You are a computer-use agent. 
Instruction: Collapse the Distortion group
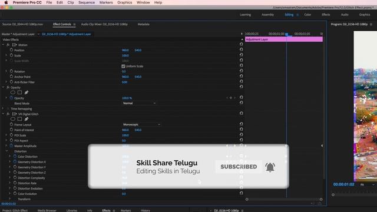pos(6,151)
